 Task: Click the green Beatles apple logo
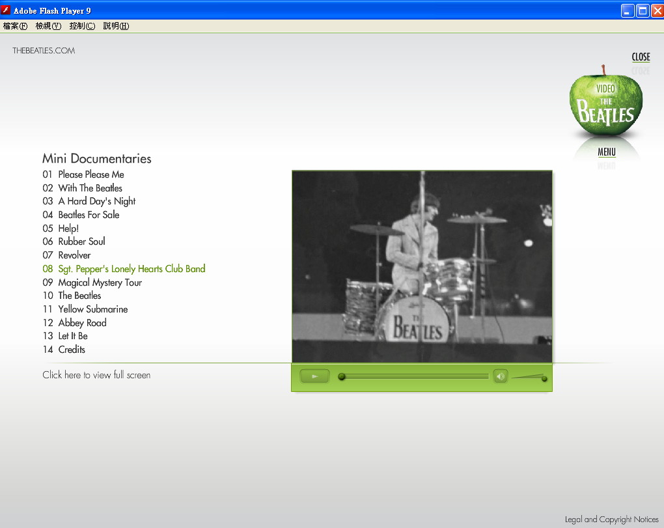pyautogui.click(x=606, y=102)
